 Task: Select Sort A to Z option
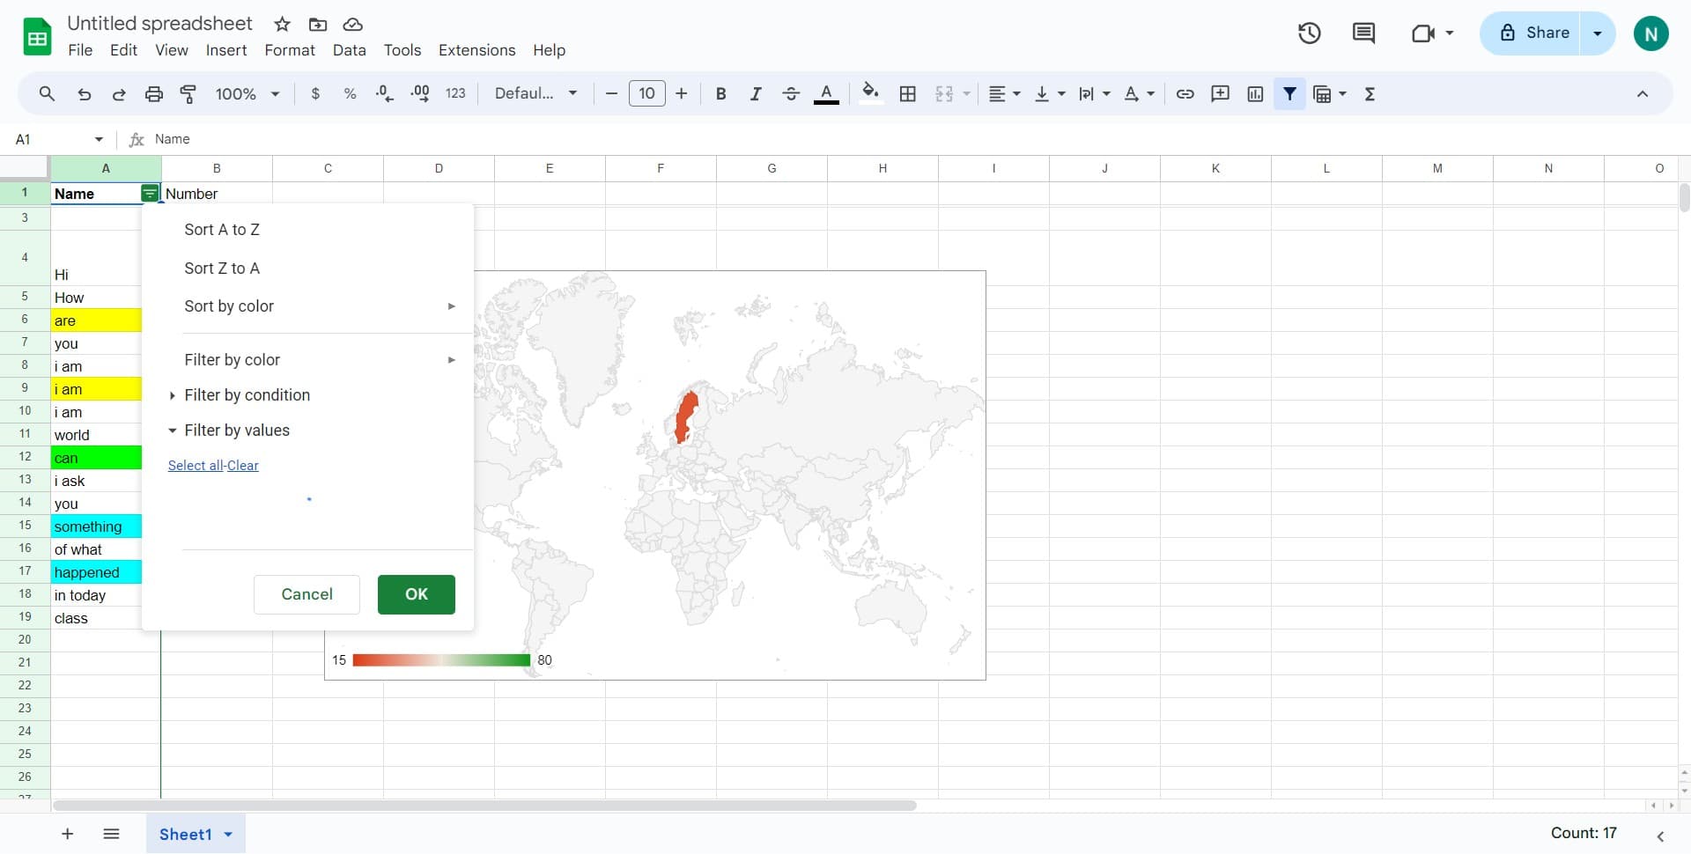pyautogui.click(x=222, y=230)
